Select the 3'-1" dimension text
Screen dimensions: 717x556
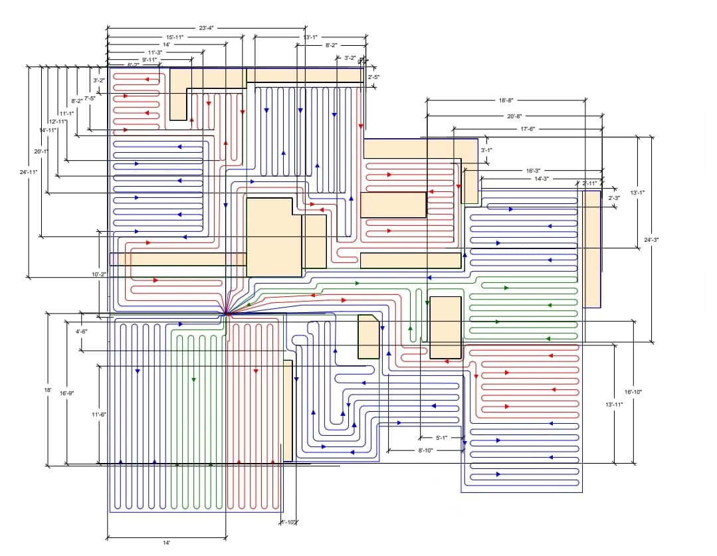(486, 150)
